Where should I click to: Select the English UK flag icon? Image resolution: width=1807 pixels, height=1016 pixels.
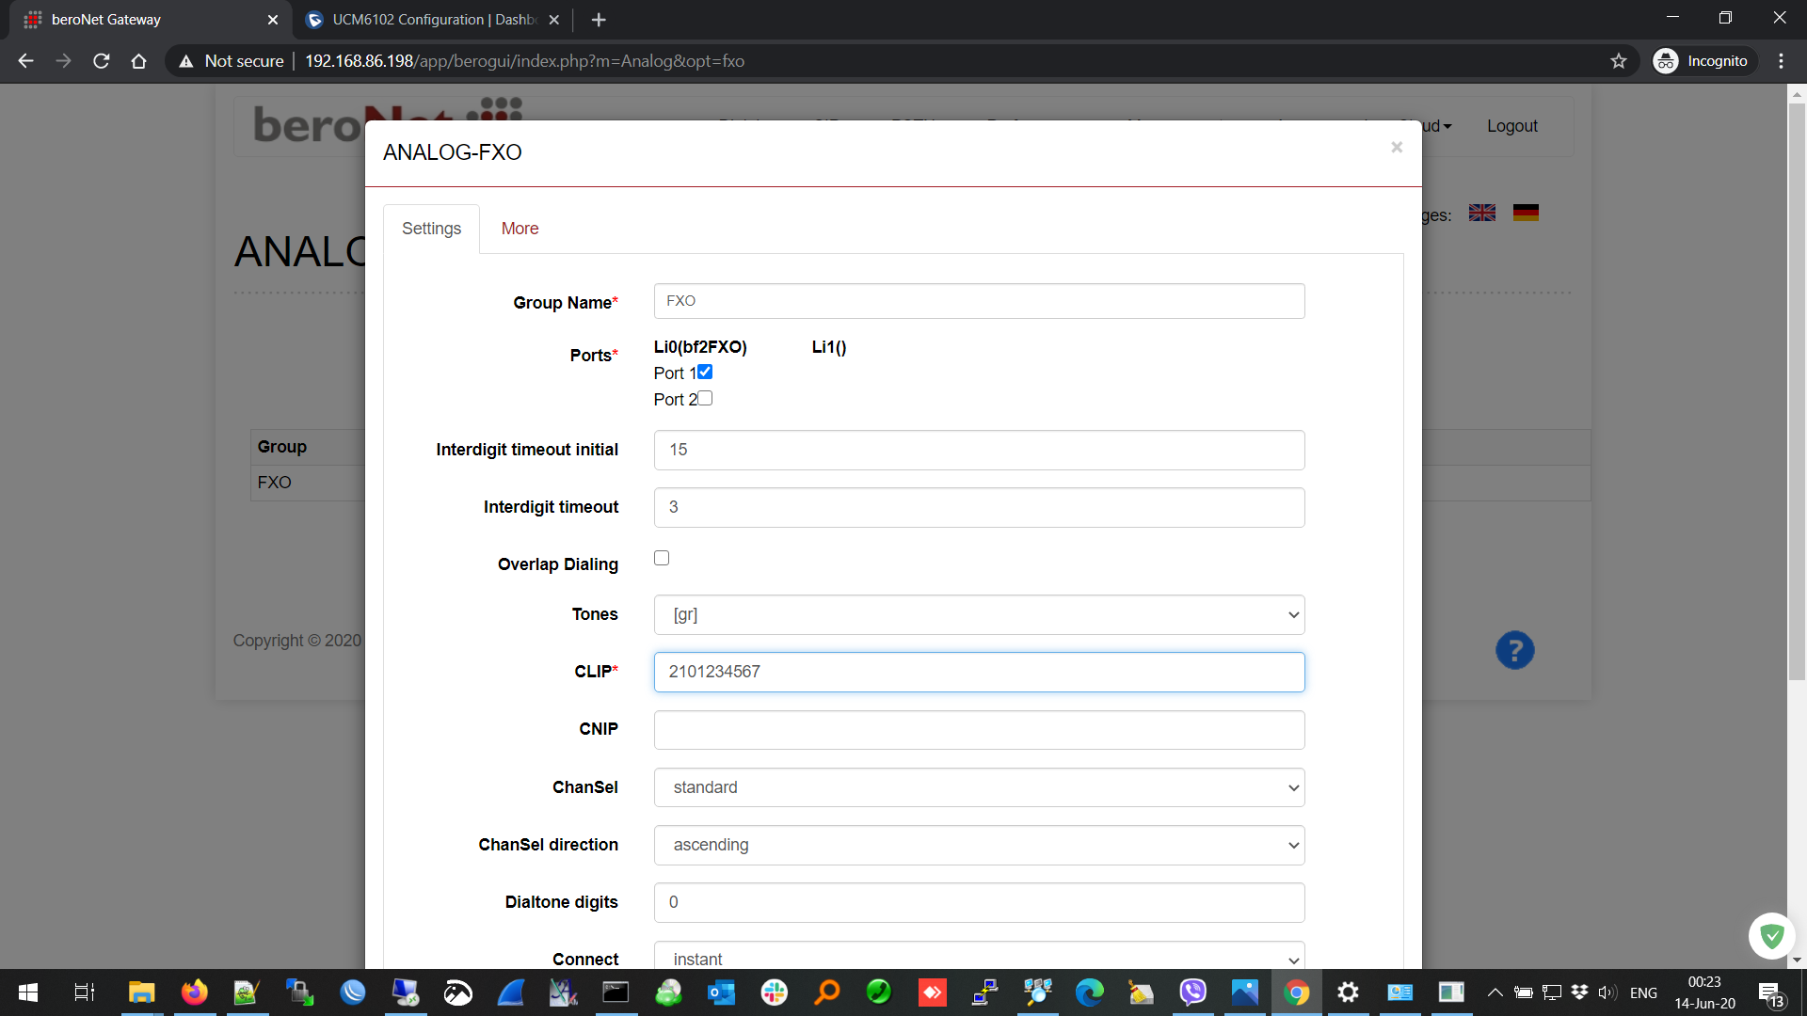coord(1482,214)
